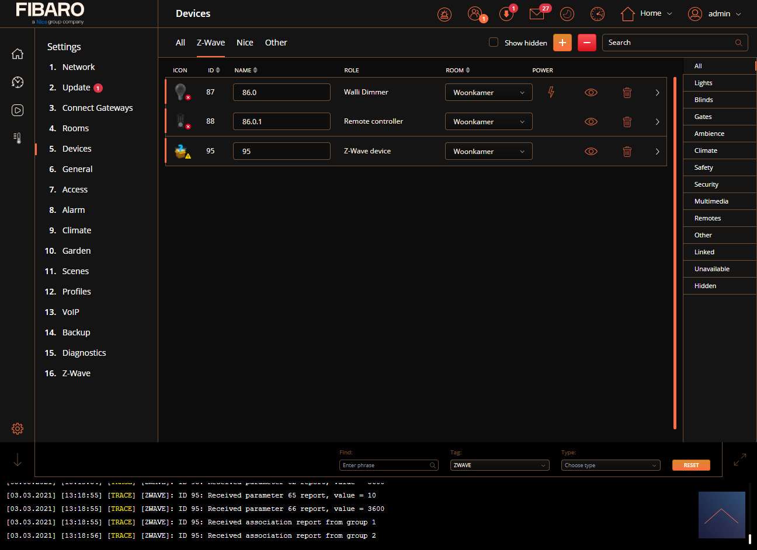This screenshot has height=550, width=757.
Task: Toggle visibility eye for device 88
Action: coord(591,122)
